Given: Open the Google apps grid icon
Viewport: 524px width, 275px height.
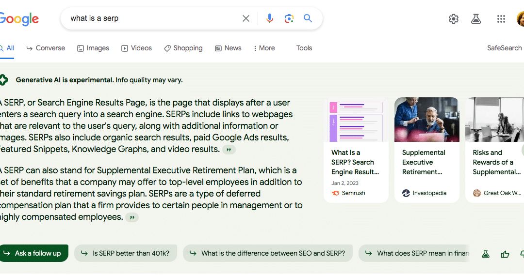Looking at the screenshot, I should [x=501, y=19].
